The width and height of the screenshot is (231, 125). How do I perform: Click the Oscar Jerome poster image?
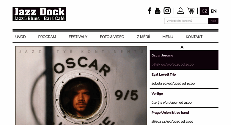click(x=81, y=86)
